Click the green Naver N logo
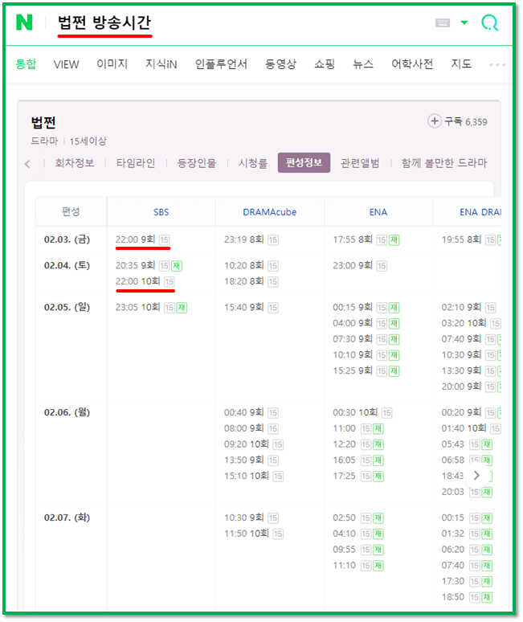Viewport: 523px width, 622px height. 24,23
